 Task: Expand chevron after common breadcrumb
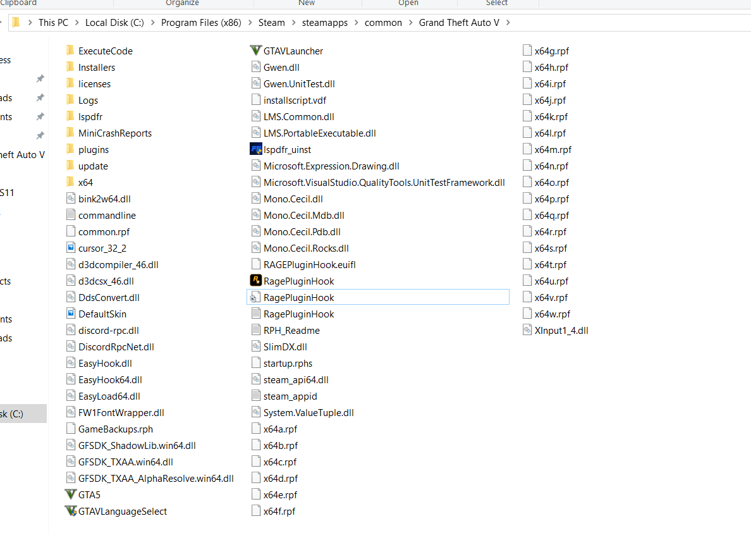(x=410, y=23)
